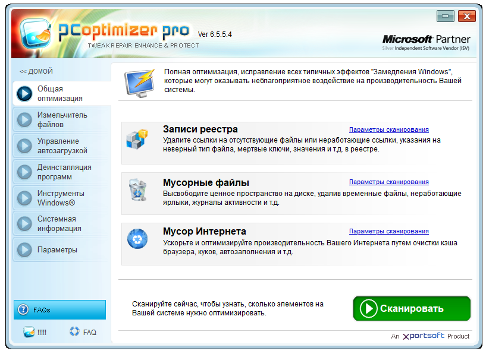Click the Записи реестра heading
Image resolution: width=486 pixels, height=351 pixels.
pos(200,129)
